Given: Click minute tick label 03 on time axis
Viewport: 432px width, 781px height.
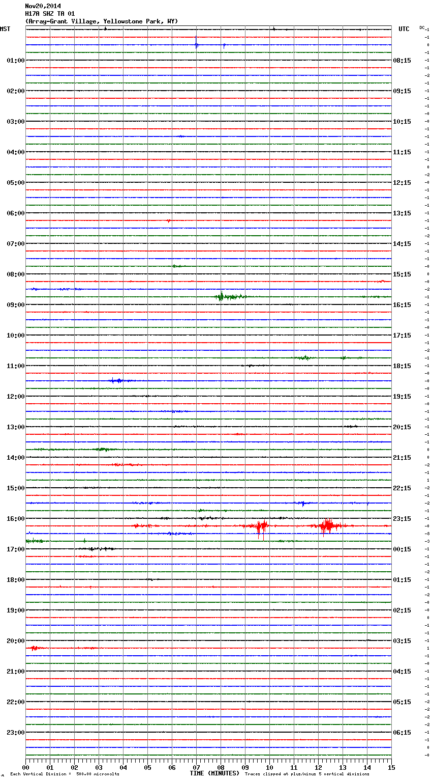Looking at the screenshot, I should pyautogui.click(x=99, y=767).
